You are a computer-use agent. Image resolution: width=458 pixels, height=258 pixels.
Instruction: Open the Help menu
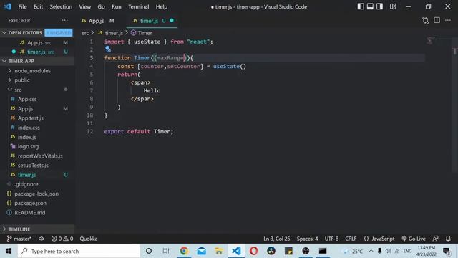pyautogui.click(x=162, y=6)
